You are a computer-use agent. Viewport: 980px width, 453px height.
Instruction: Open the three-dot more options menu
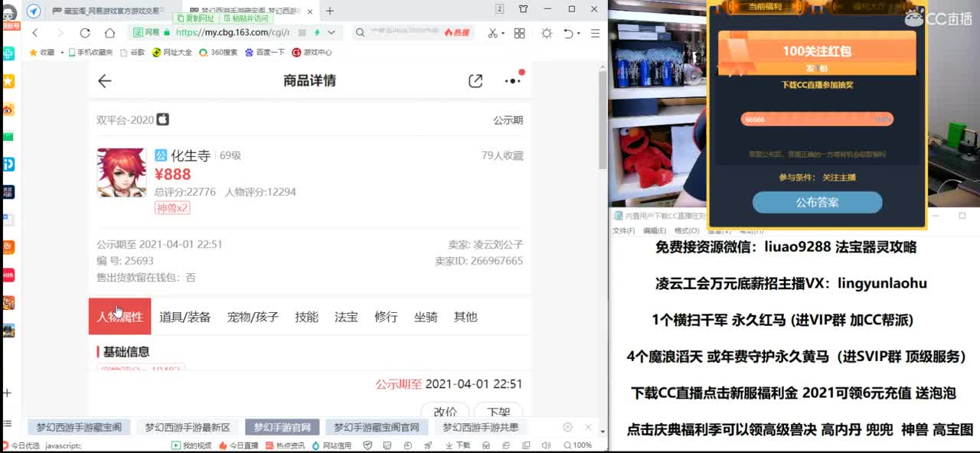click(512, 81)
